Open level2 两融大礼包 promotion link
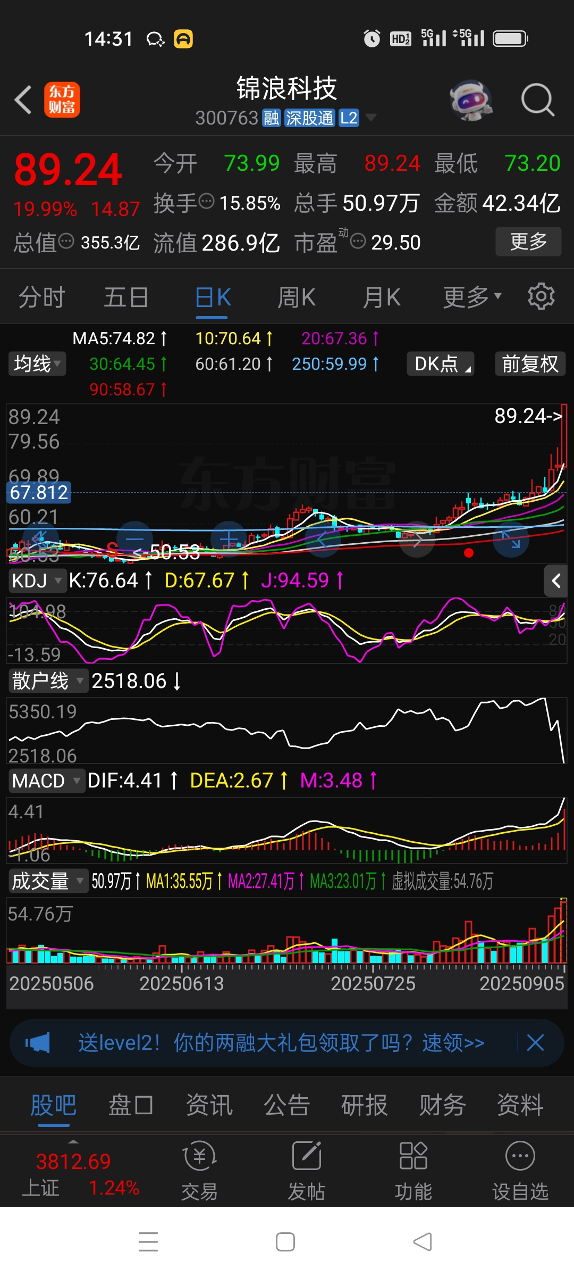The height and width of the screenshot is (1277, 574). coord(281,1043)
